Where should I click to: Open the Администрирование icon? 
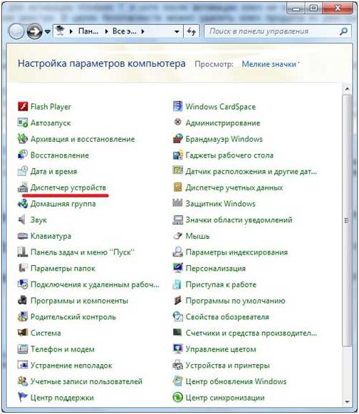(177, 123)
